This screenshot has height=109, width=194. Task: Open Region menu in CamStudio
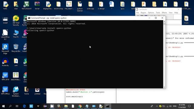pyautogui.click(x=143, y=13)
